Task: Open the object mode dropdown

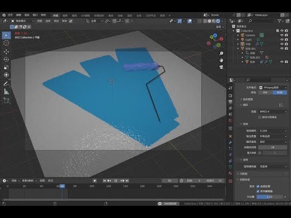Action: (22, 21)
